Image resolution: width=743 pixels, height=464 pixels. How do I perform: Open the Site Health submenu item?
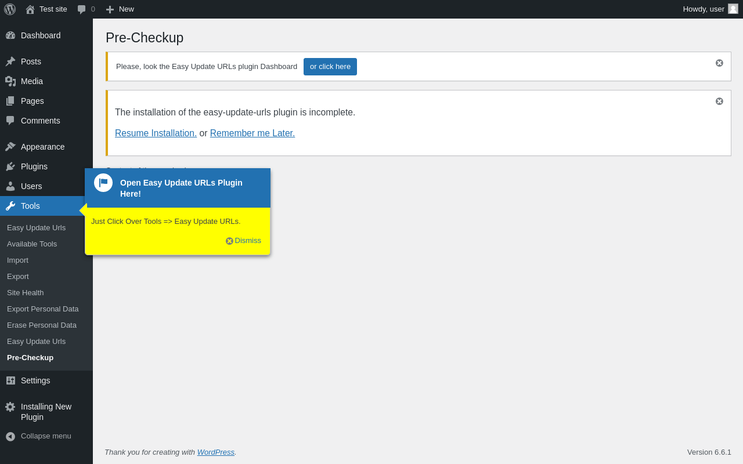[26, 293]
